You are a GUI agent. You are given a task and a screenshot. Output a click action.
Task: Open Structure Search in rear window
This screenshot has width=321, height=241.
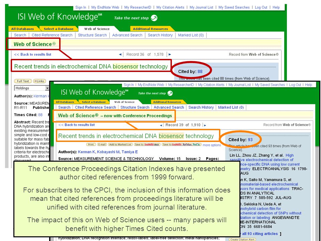pyautogui.click(x=92, y=35)
